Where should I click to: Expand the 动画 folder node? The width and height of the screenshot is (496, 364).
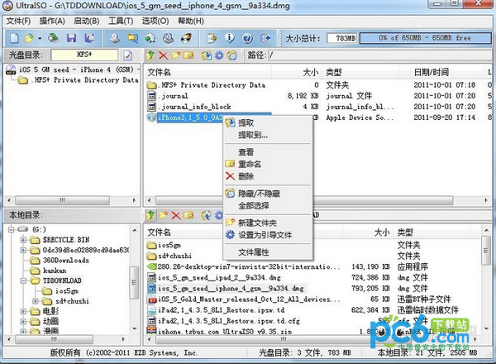coord(23,321)
